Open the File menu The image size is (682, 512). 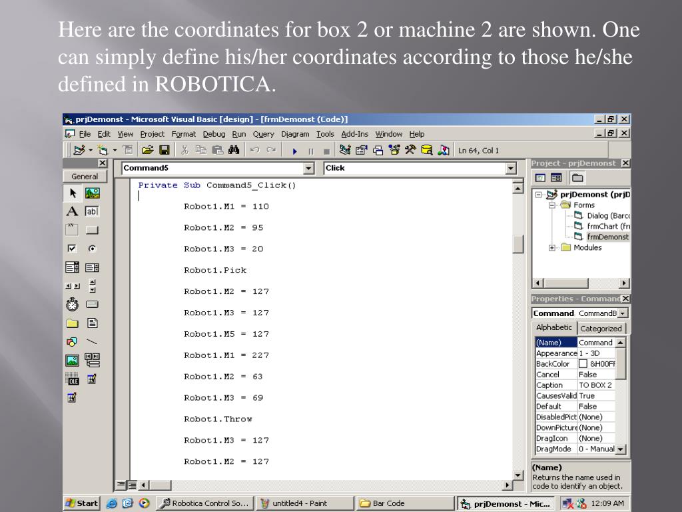[x=85, y=134]
